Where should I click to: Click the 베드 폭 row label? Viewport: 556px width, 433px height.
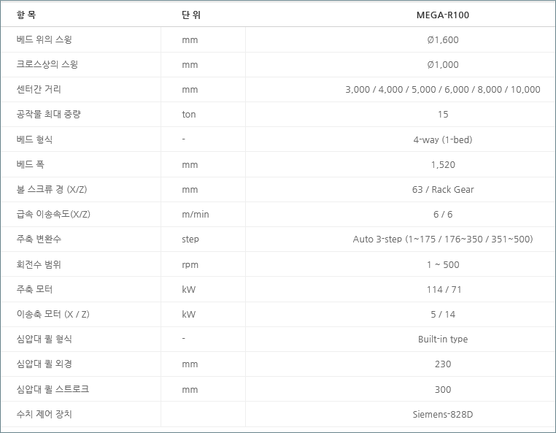coord(30,164)
